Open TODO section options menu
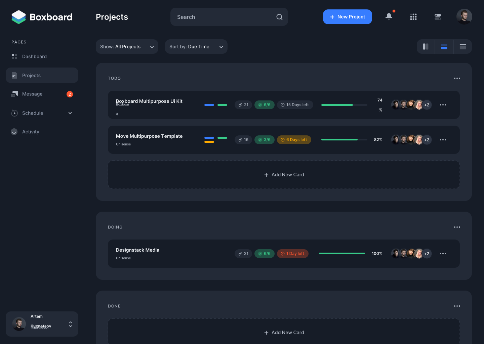 tap(457, 78)
